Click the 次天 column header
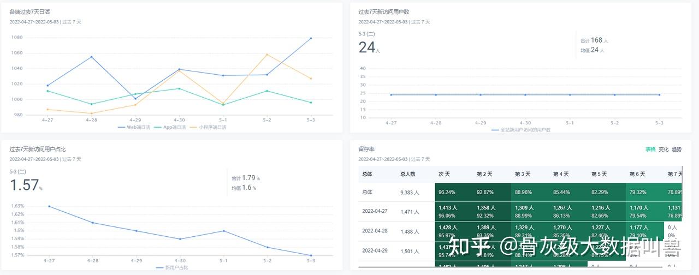 [444, 174]
